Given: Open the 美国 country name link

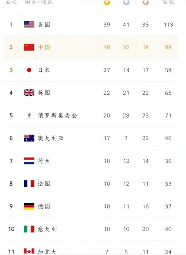Looking at the screenshot, I should (44, 25).
